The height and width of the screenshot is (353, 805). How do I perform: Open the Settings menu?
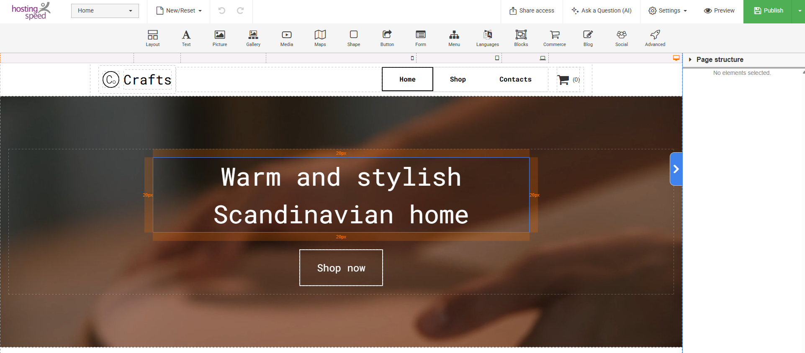(668, 10)
